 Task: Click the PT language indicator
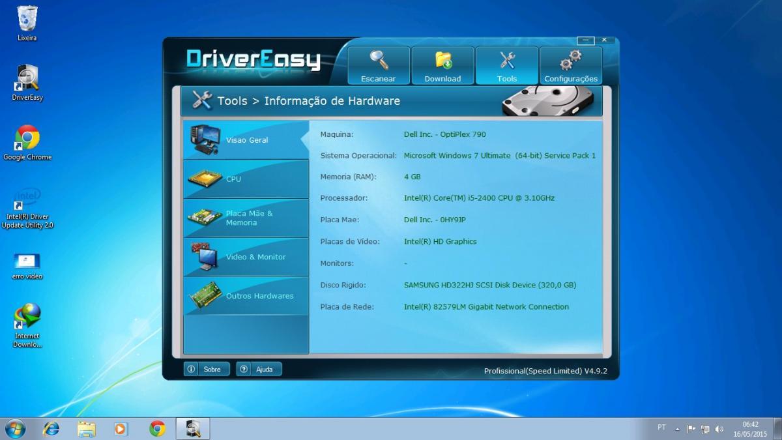(x=662, y=428)
